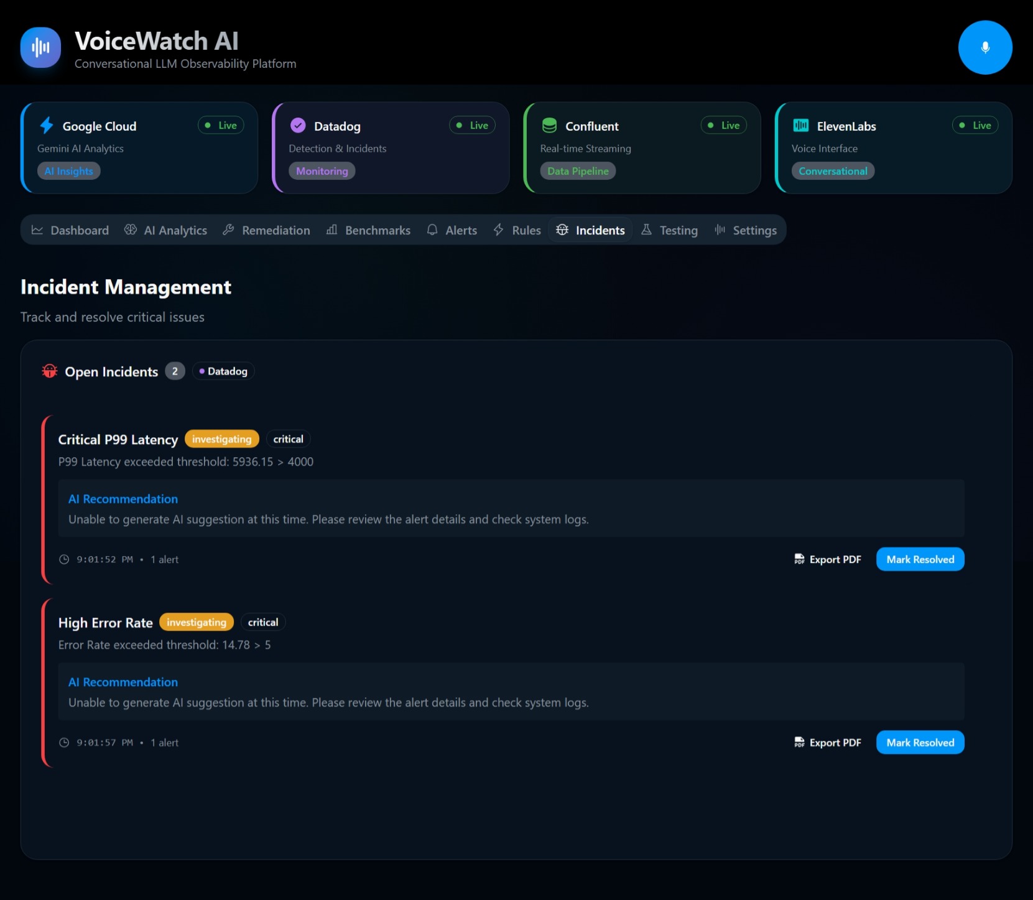Click the Settings waveform icon
The image size is (1033, 900).
720,230
